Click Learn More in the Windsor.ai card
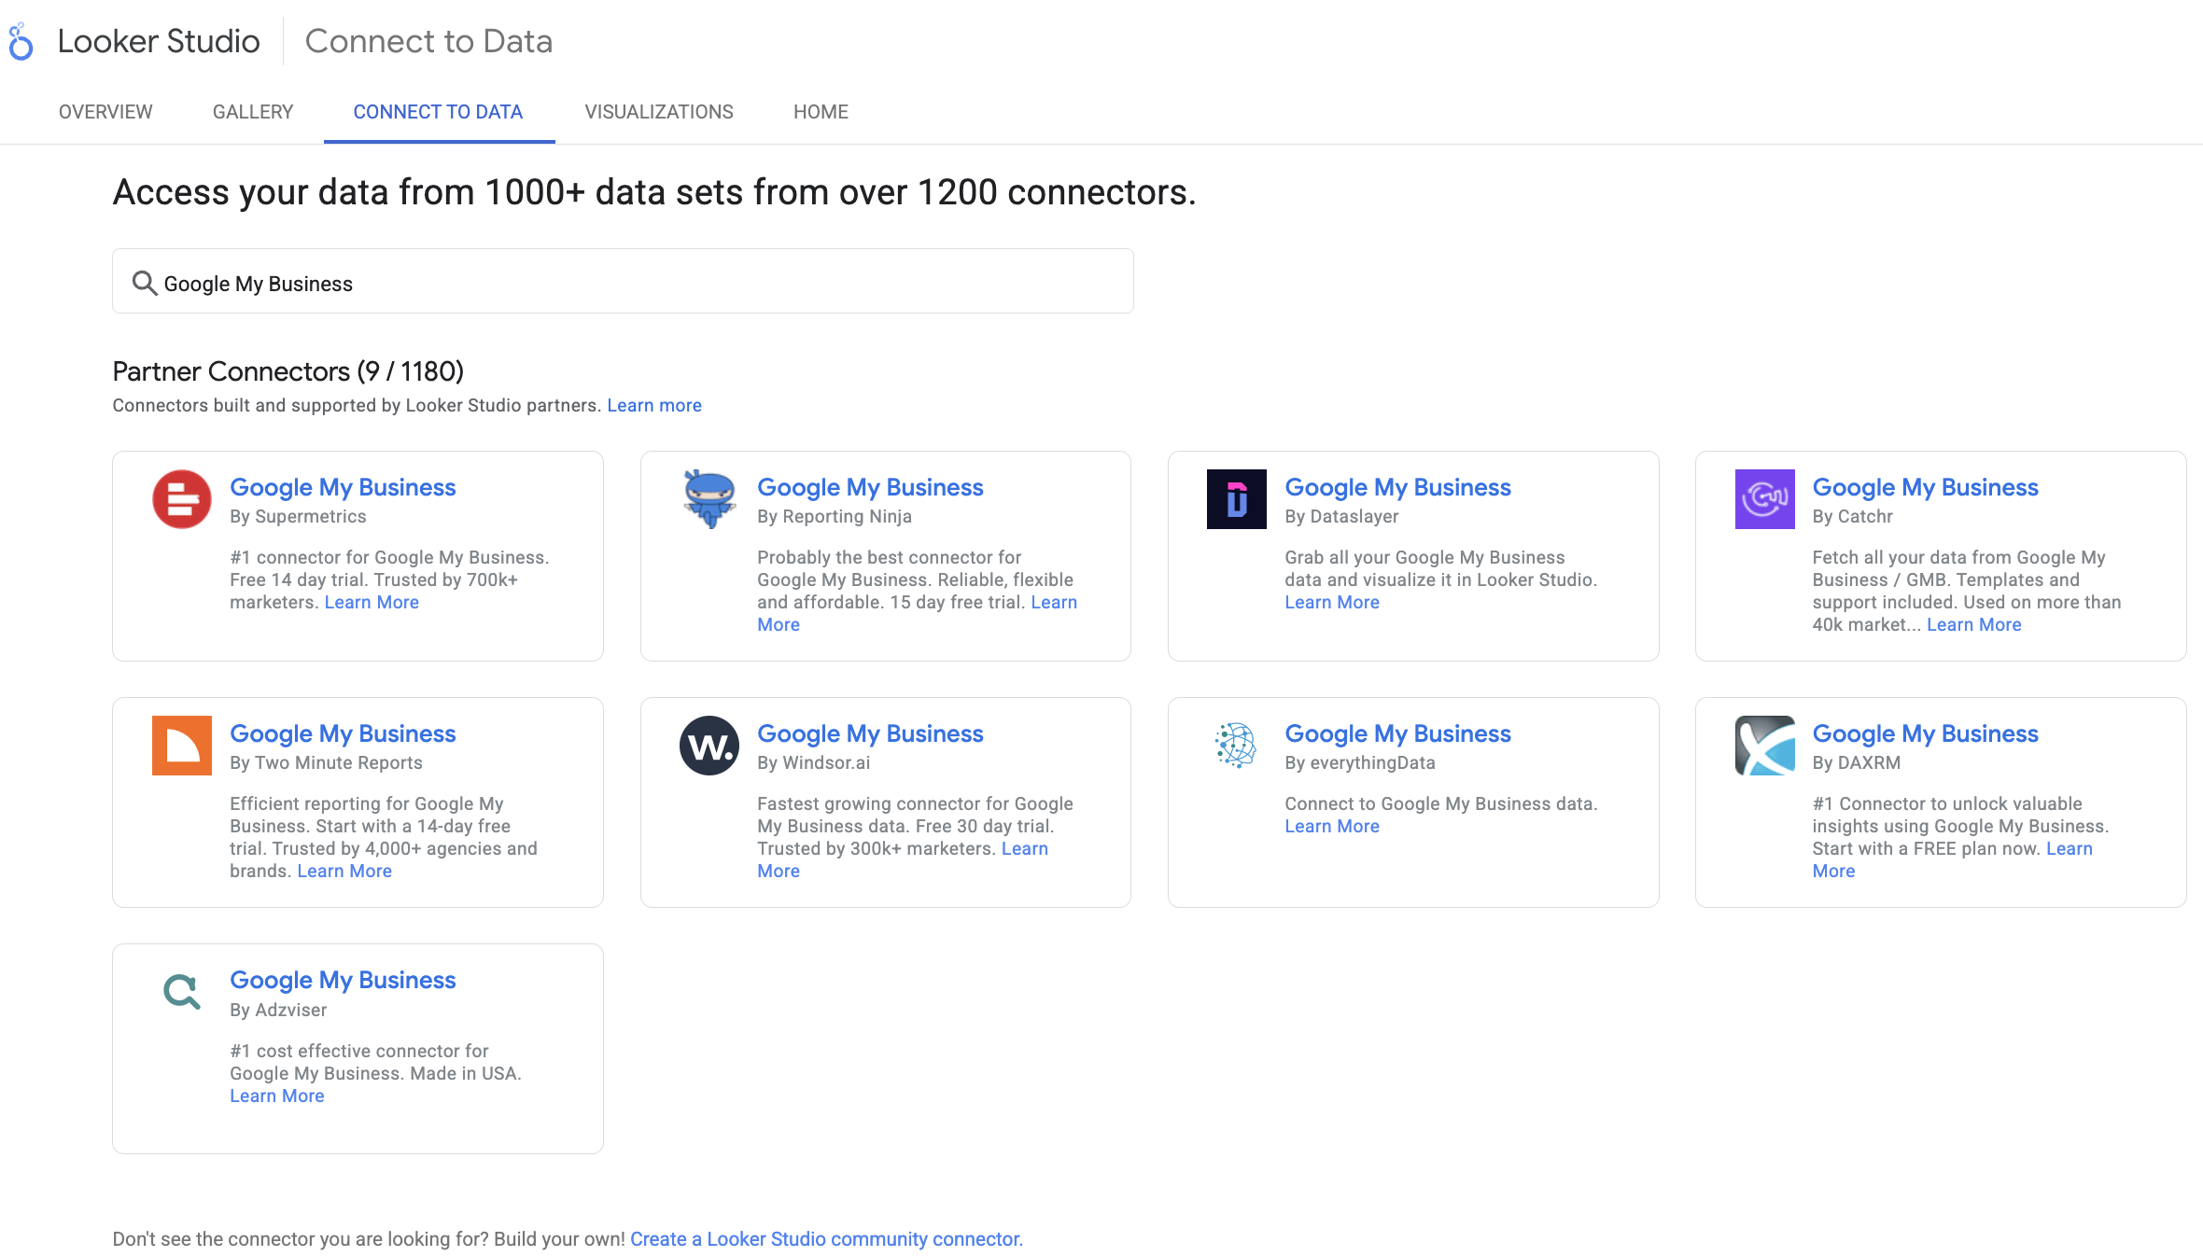The height and width of the screenshot is (1256, 2203). (x=1025, y=848)
